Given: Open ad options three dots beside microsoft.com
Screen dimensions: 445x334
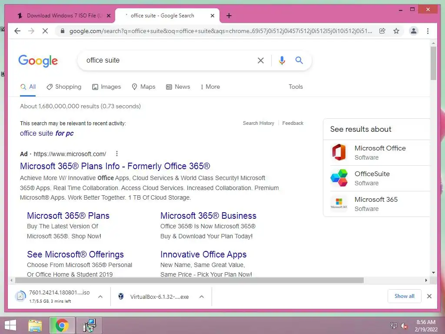Looking at the screenshot, I should 116,154.
